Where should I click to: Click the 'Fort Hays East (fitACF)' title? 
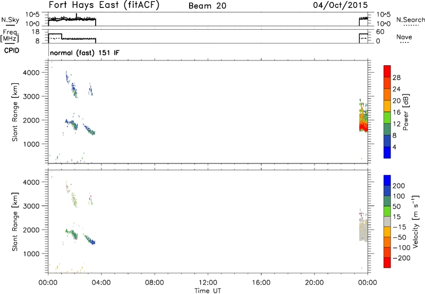pos(104,5)
